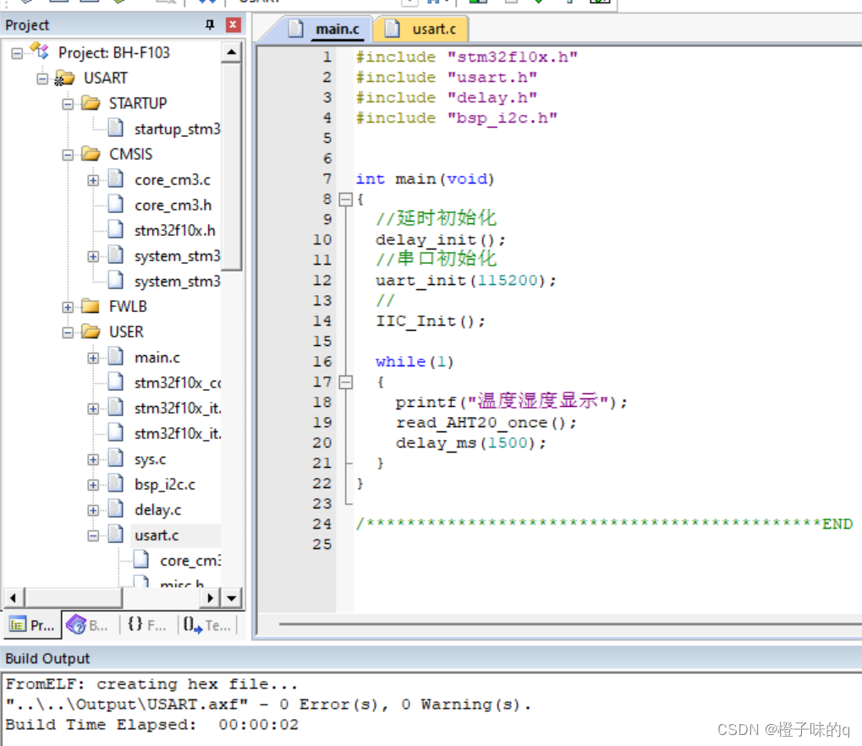The image size is (862, 746).
Task: Select the CMSIS group folder icon
Action: [91, 154]
